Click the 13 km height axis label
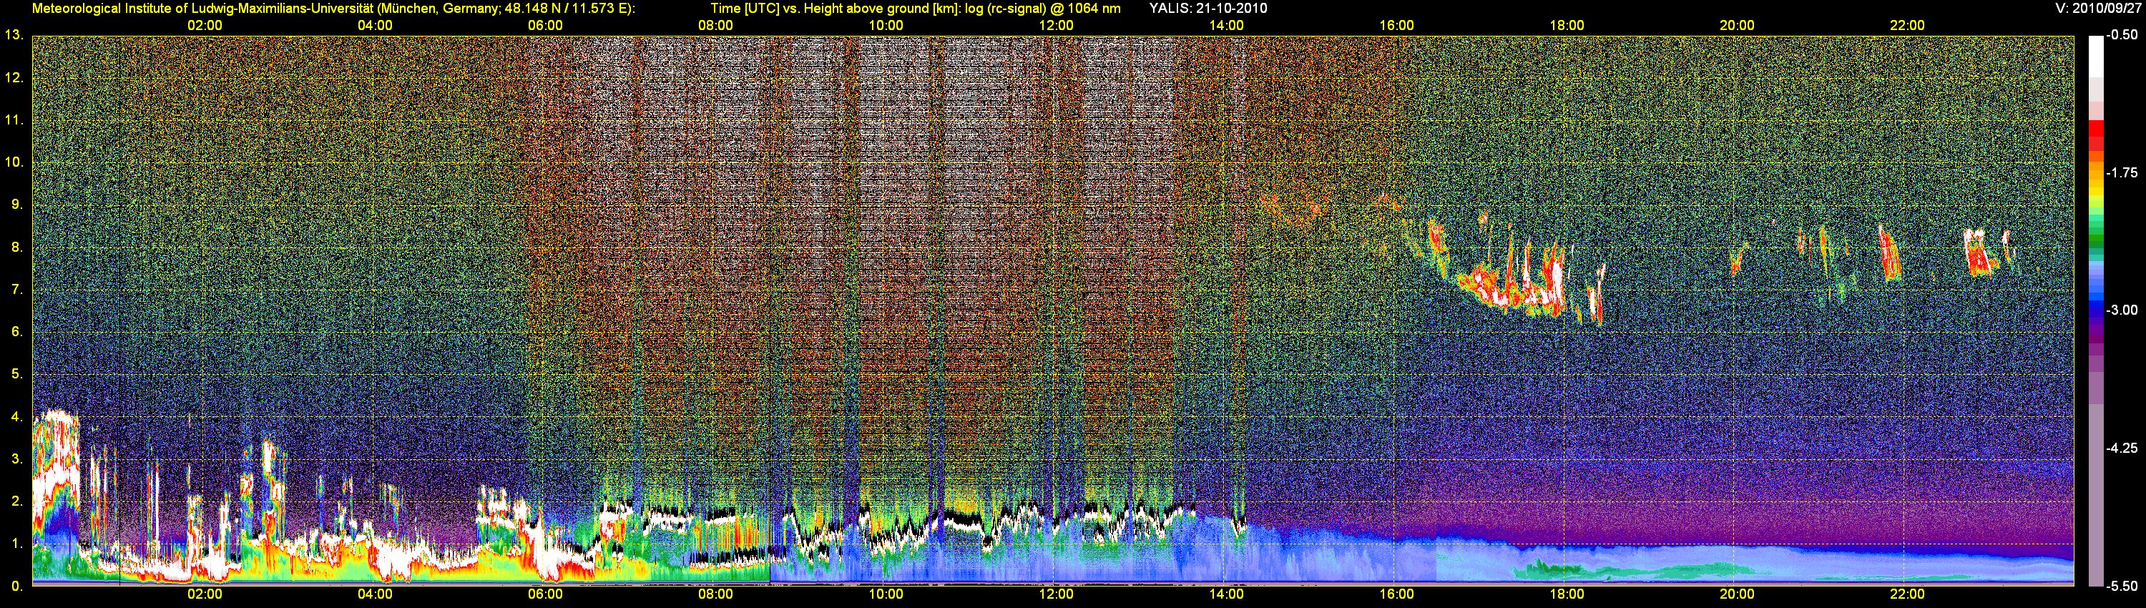This screenshot has height=608, width=2146. (x=12, y=35)
